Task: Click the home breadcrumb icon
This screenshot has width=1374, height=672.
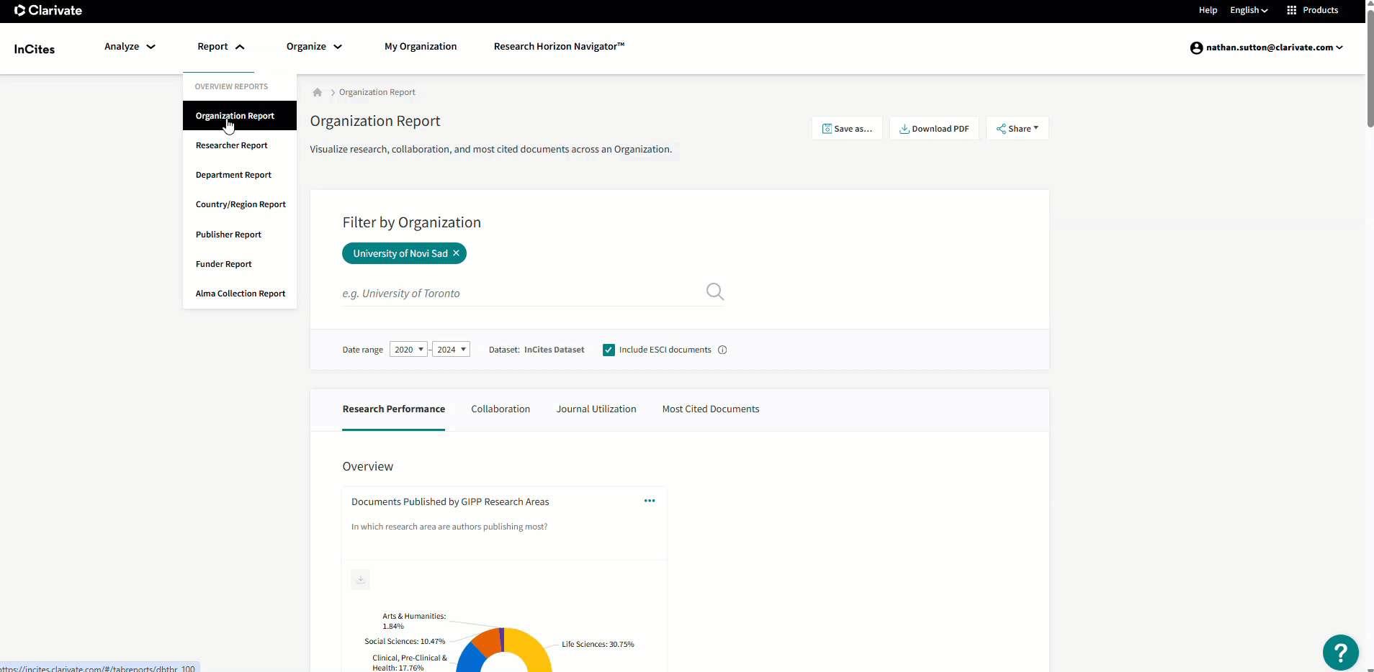Action: tap(317, 92)
